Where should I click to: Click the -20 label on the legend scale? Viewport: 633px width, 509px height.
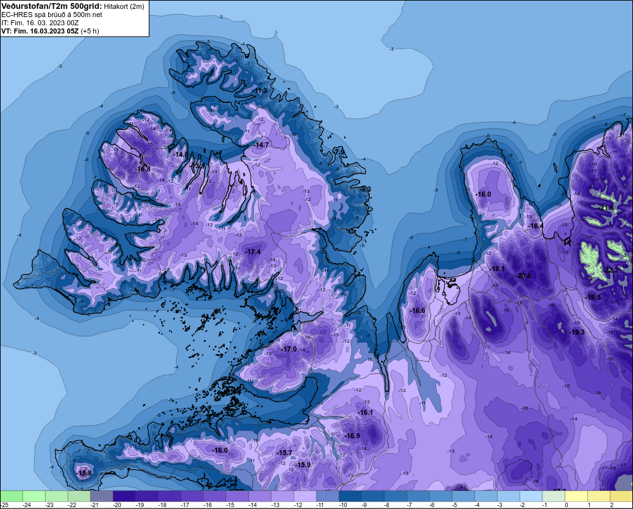pos(117,505)
